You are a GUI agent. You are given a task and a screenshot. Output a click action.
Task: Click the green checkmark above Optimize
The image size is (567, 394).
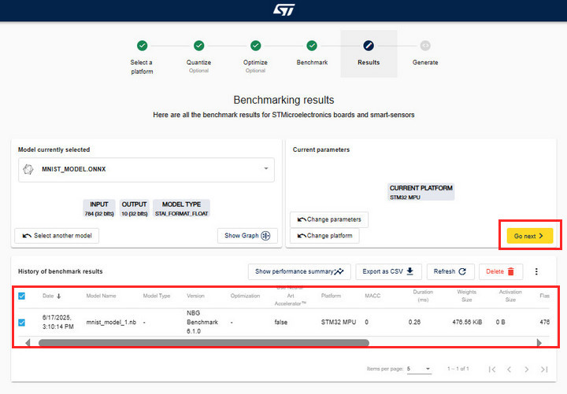pyautogui.click(x=256, y=46)
